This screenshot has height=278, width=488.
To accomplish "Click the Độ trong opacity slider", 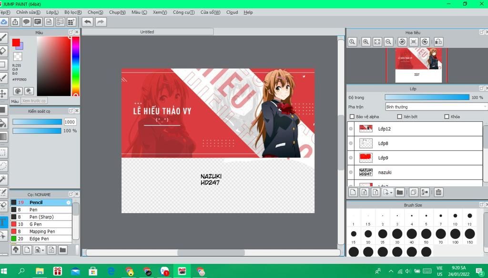I will click(427, 97).
